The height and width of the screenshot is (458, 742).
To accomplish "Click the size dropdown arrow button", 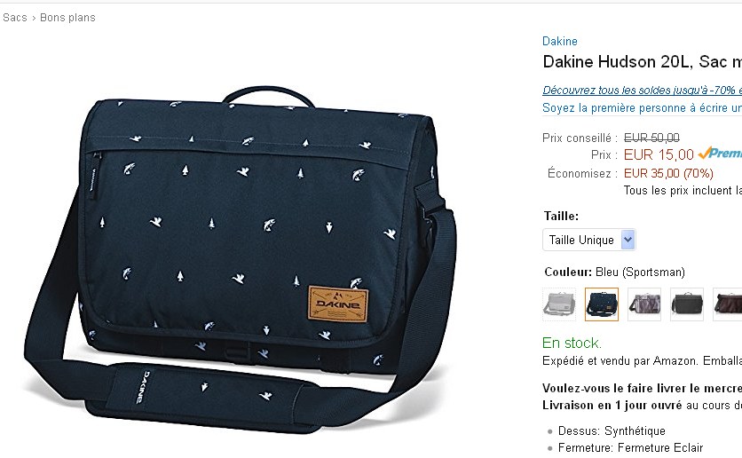I will click(x=628, y=240).
